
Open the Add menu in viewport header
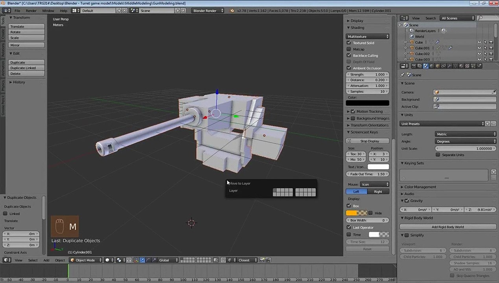[x=46, y=260]
